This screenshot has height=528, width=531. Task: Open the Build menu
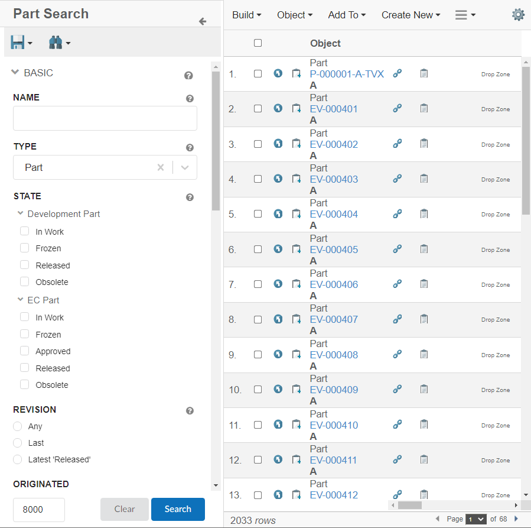246,15
